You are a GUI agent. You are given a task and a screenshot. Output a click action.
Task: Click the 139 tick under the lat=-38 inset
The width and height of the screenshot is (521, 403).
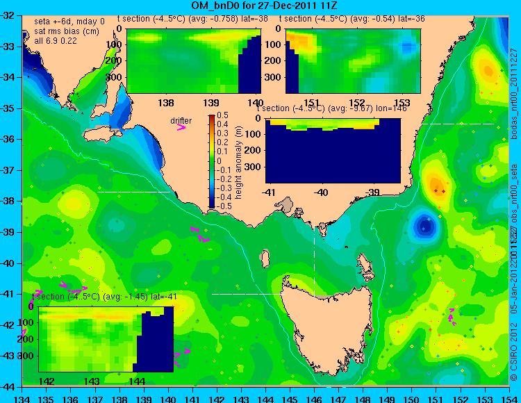tap(211, 103)
